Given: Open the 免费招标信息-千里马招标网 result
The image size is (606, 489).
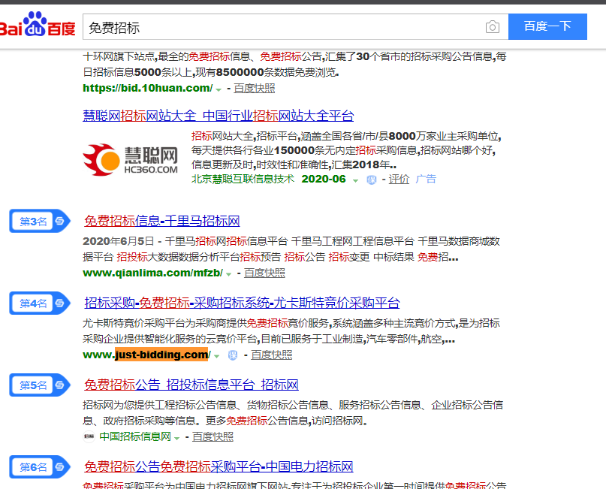Looking at the screenshot, I should click(x=162, y=221).
